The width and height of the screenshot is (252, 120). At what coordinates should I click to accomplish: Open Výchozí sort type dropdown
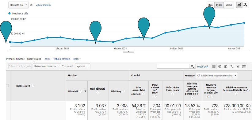[x=83, y=66]
